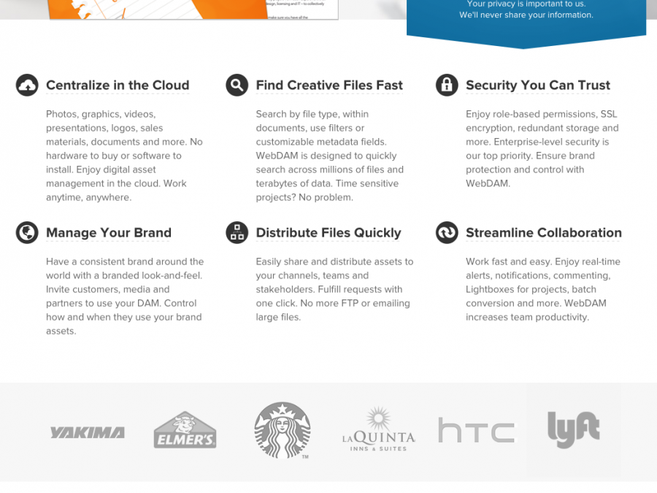Viewport: 657px width, 493px height.
Task: Click the Security You Can Trust heading
Action: click(x=538, y=85)
